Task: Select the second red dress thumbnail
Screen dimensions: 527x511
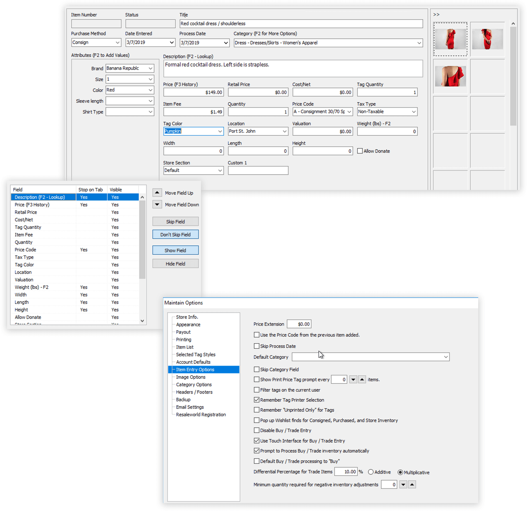Action: pos(487,39)
